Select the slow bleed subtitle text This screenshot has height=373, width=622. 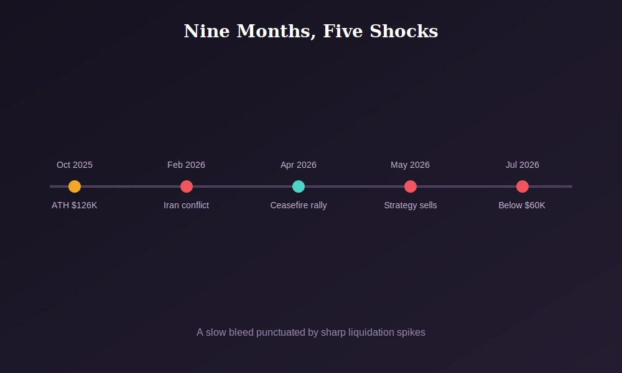point(311,332)
